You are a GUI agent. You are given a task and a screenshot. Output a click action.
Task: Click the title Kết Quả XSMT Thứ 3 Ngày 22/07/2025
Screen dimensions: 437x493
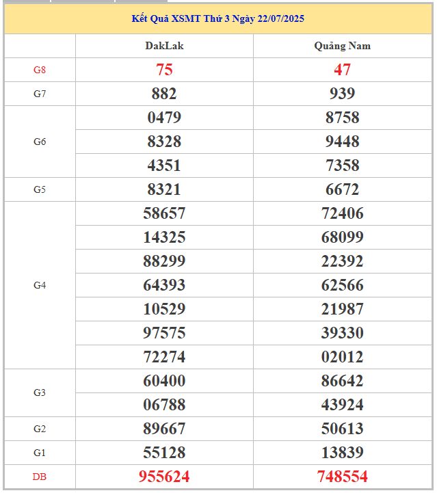tap(218, 18)
